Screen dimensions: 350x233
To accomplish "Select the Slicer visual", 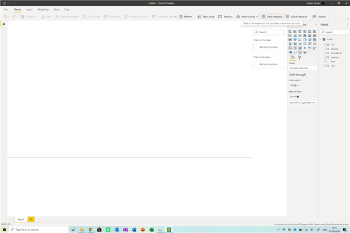I will (x=290, y=48).
